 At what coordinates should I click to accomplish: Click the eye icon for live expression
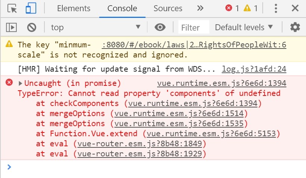pyautogui.click(x=160, y=27)
